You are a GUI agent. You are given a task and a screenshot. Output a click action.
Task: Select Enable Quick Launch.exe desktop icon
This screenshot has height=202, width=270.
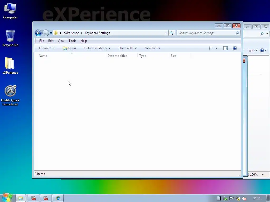click(10, 95)
